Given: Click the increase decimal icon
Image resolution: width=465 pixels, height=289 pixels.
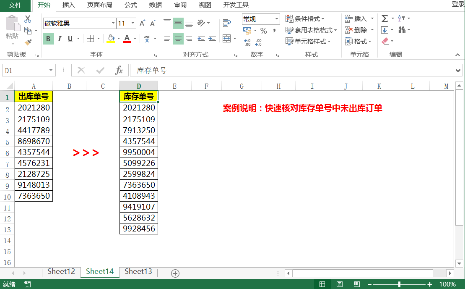Looking at the screenshot, I should tap(247, 42).
